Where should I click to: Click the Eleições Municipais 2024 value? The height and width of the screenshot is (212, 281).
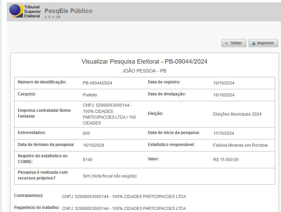[x=237, y=114]
